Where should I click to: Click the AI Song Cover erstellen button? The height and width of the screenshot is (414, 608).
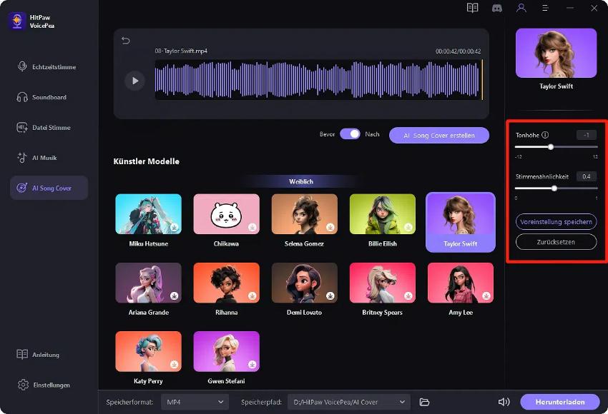[x=438, y=135]
